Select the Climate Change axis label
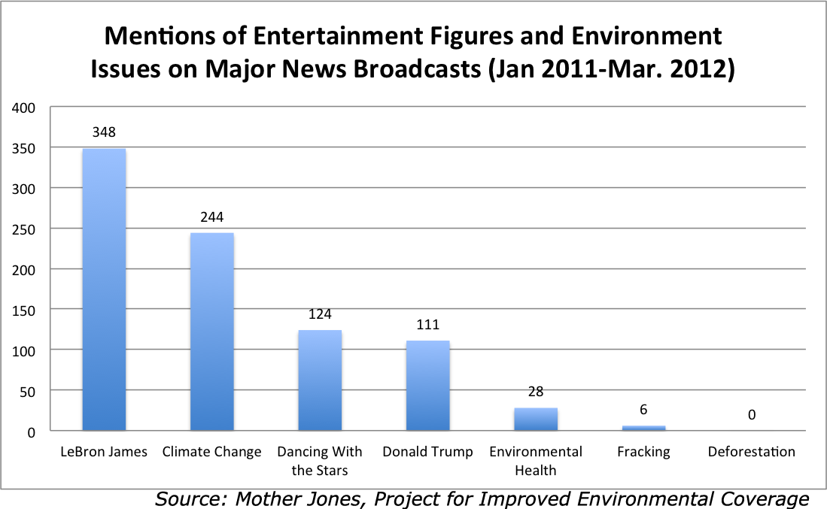The width and height of the screenshot is (827, 509). click(x=211, y=452)
